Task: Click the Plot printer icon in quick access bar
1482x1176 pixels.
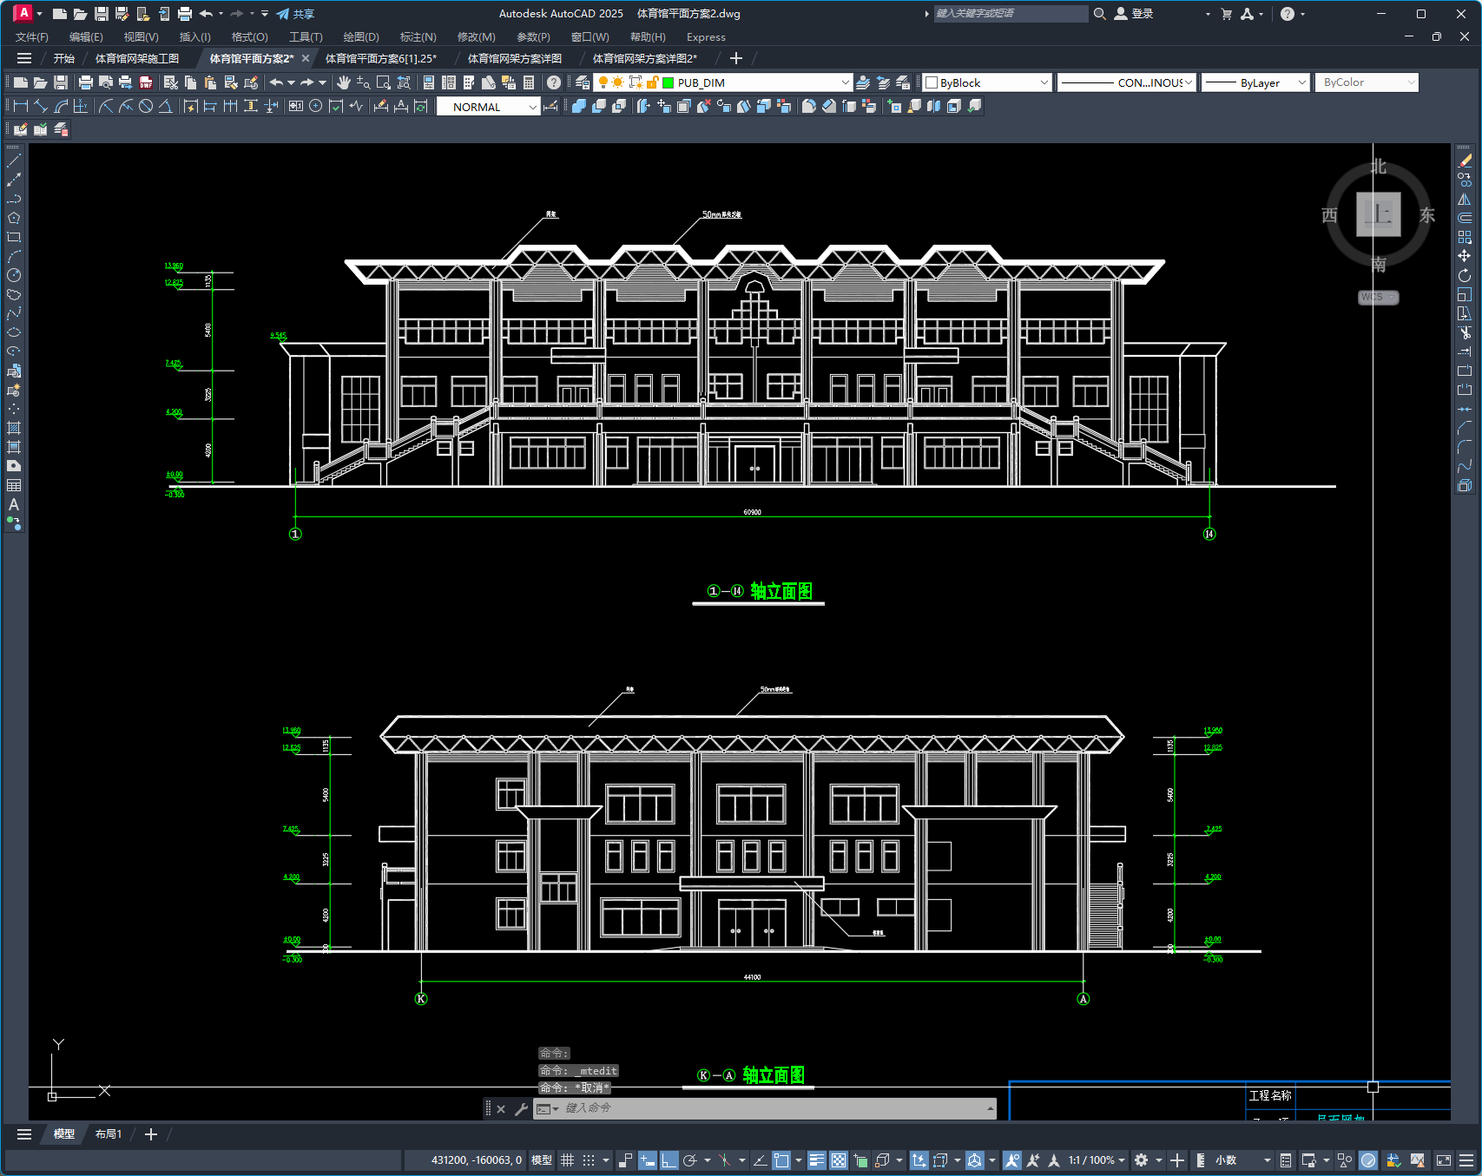Action: (184, 14)
